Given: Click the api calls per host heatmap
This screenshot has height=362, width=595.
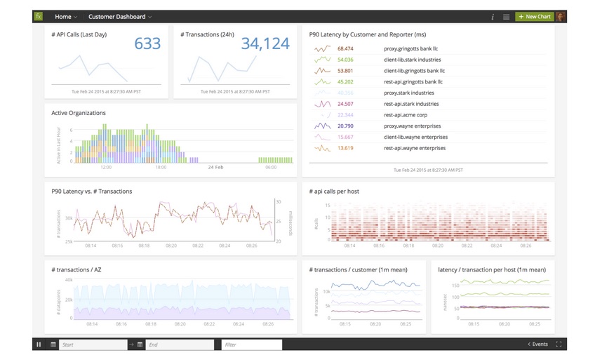Looking at the screenshot, I should point(440,222).
